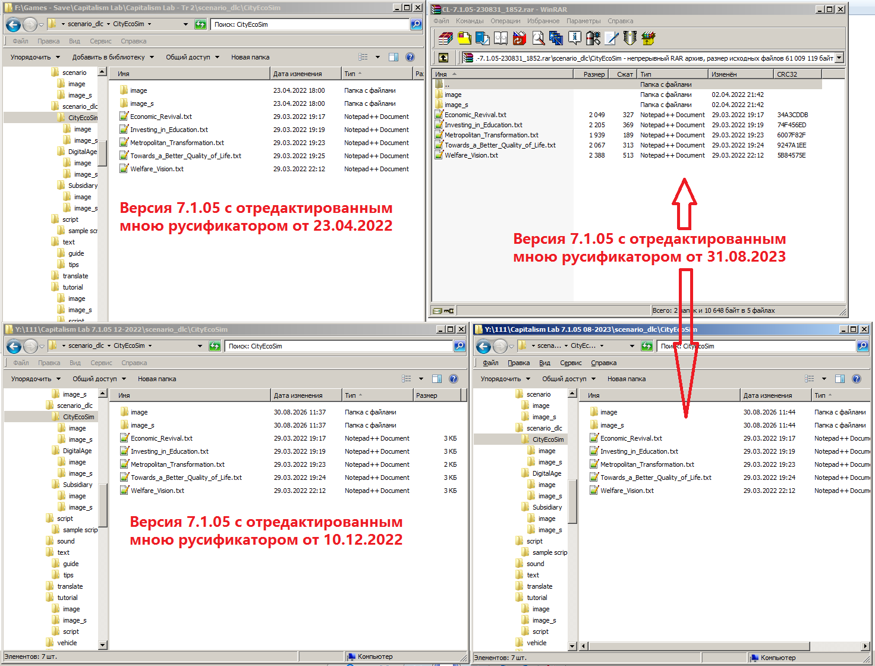Select Economic_Revival.txt in F:\Games window
The image size is (875, 666).
(161, 117)
